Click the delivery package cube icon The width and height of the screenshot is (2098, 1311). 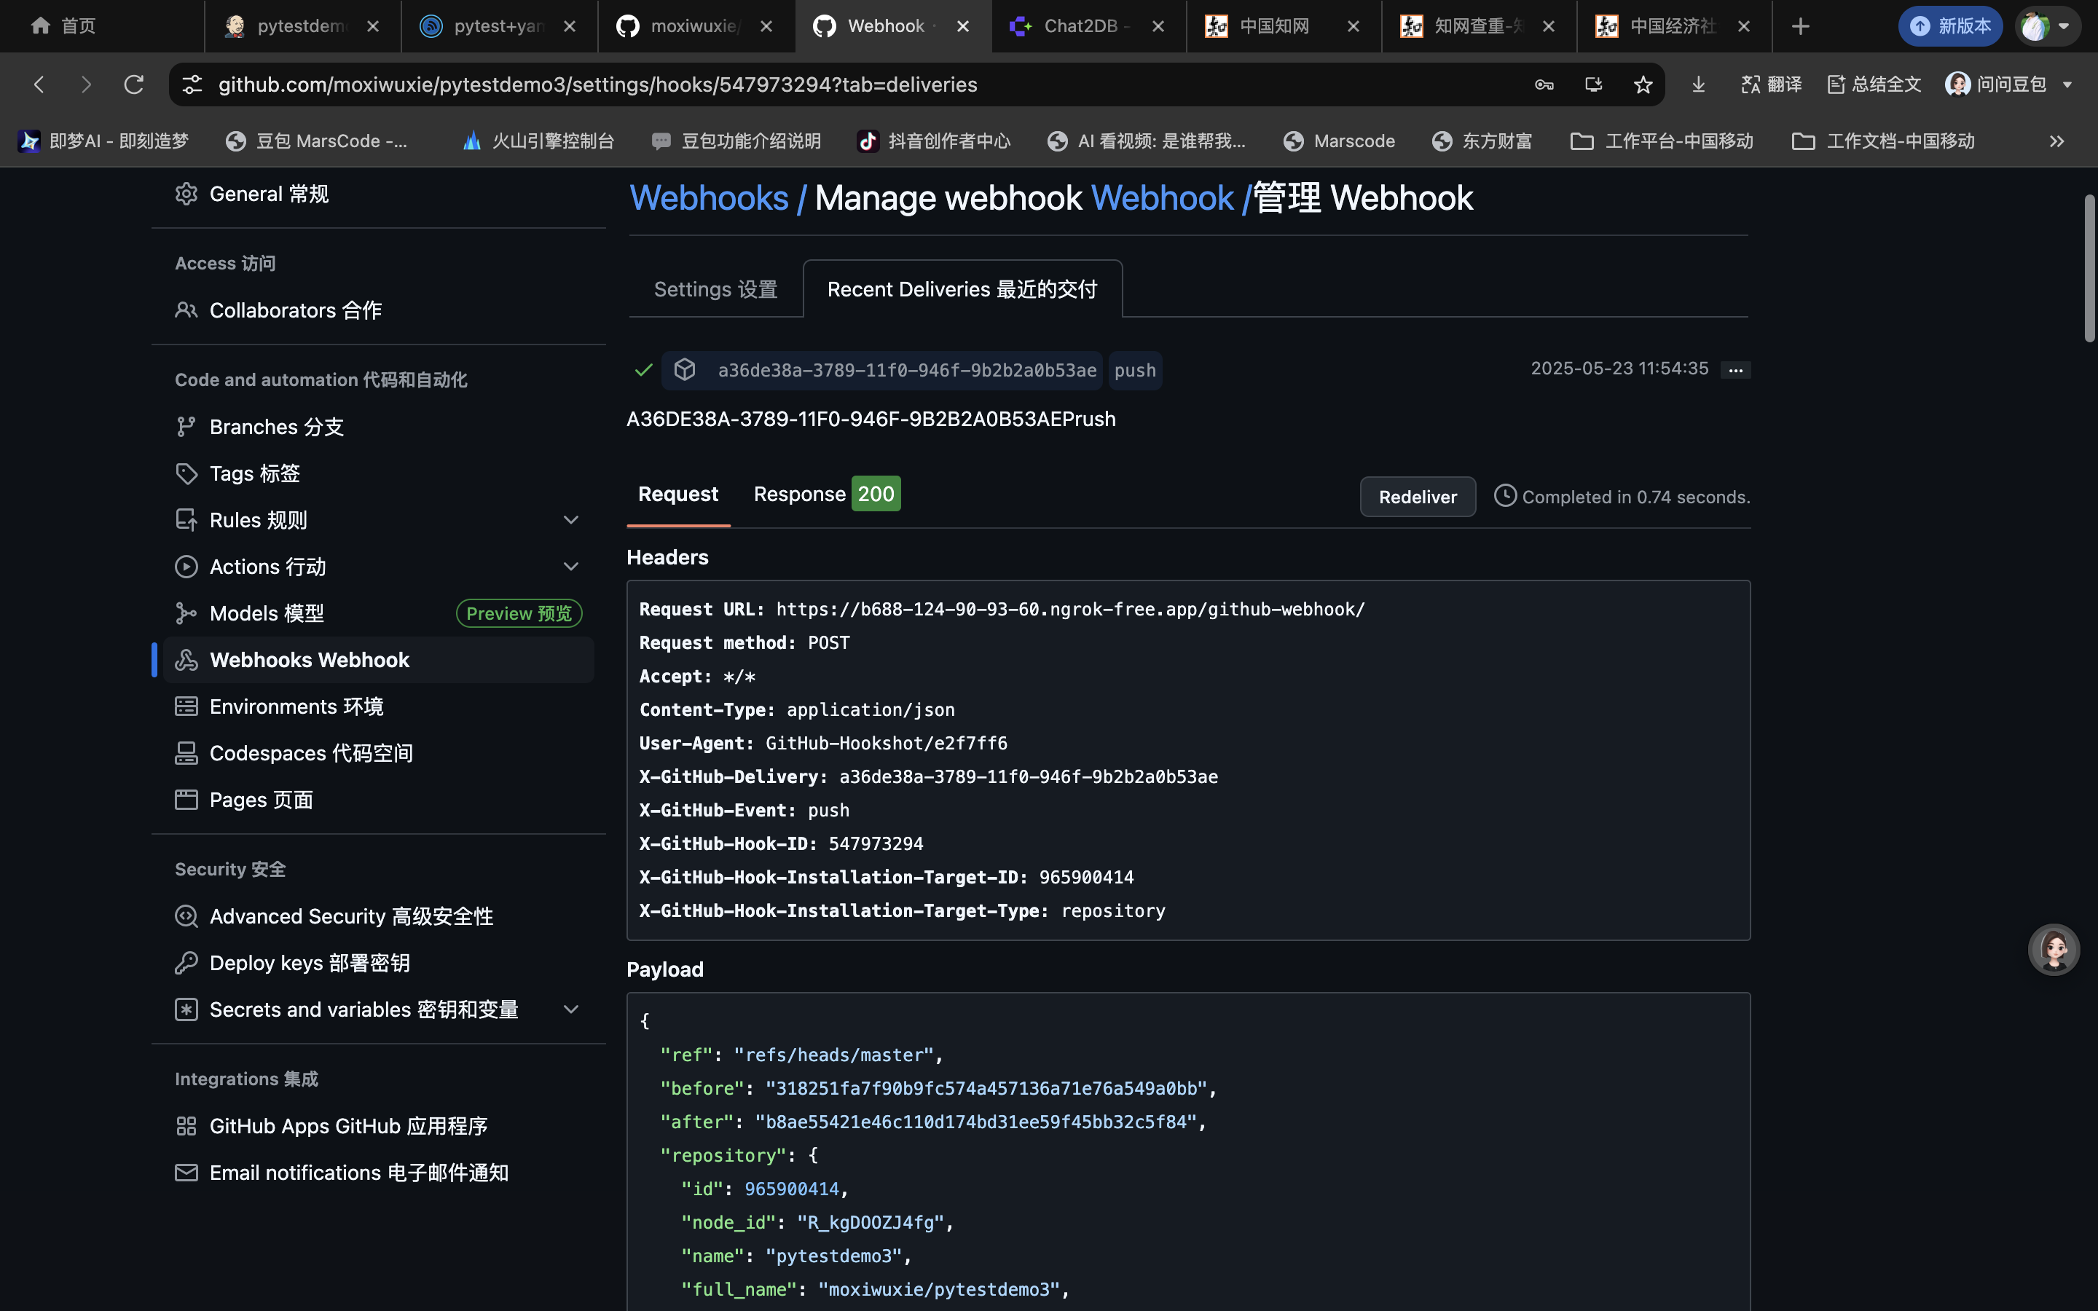(x=685, y=370)
